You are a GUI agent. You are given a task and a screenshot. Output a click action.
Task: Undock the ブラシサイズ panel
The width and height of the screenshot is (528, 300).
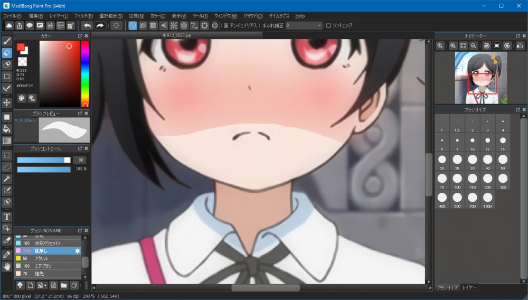pyautogui.click(x=518, y=110)
